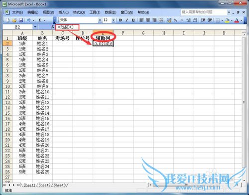Open the font name dropdown
Viewport: 249px width, 195px height.
(100, 20)
